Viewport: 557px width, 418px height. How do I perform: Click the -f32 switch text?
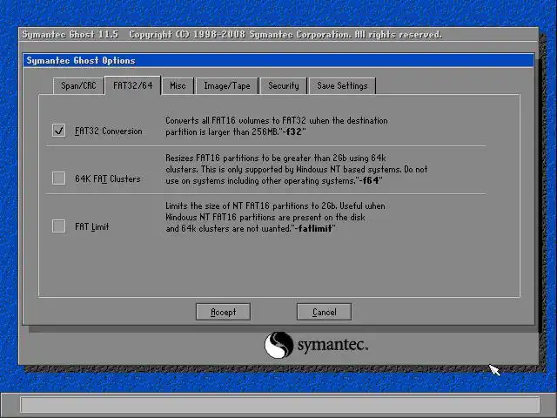click(292, 131)
